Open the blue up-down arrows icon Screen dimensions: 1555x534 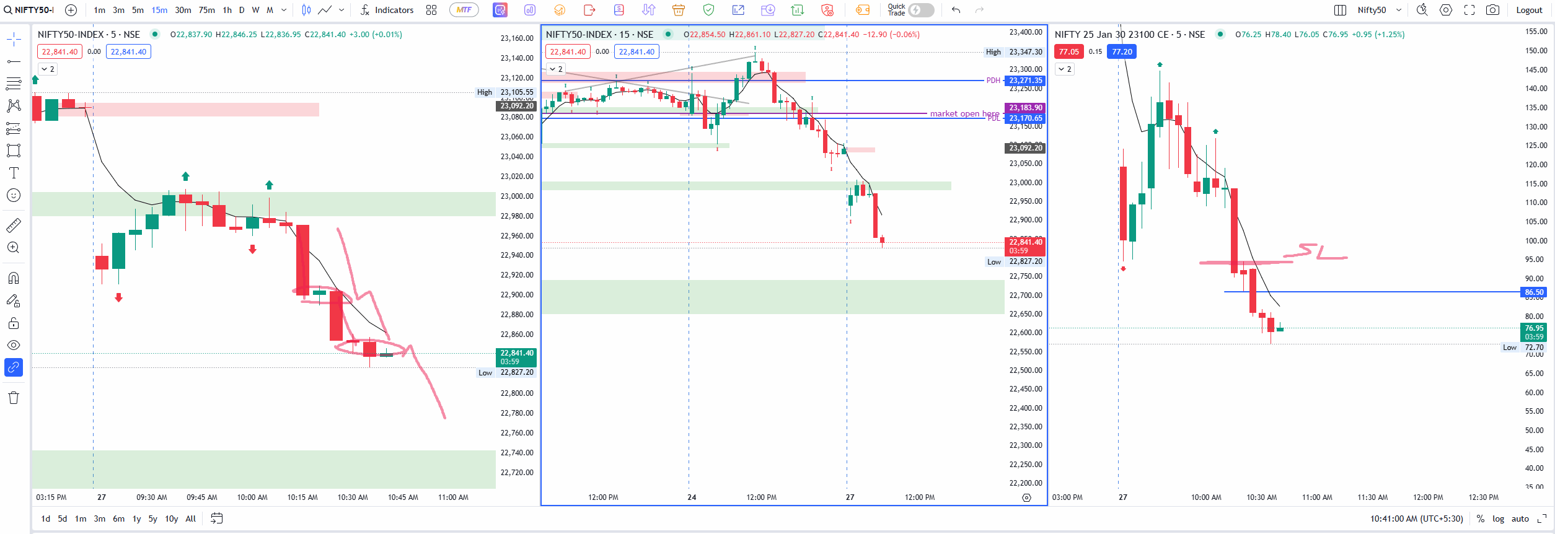coord(648,10)
